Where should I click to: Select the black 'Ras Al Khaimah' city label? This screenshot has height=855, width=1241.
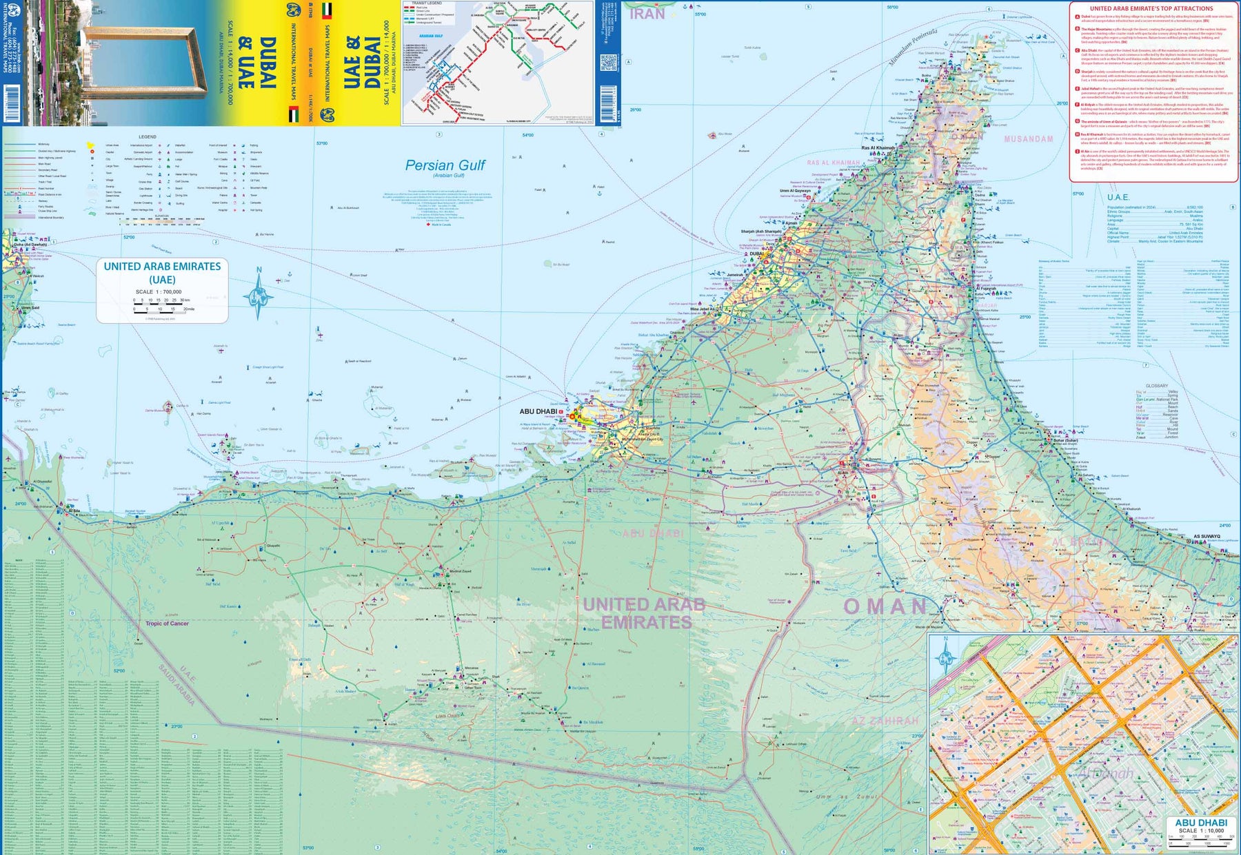point(878,148)
